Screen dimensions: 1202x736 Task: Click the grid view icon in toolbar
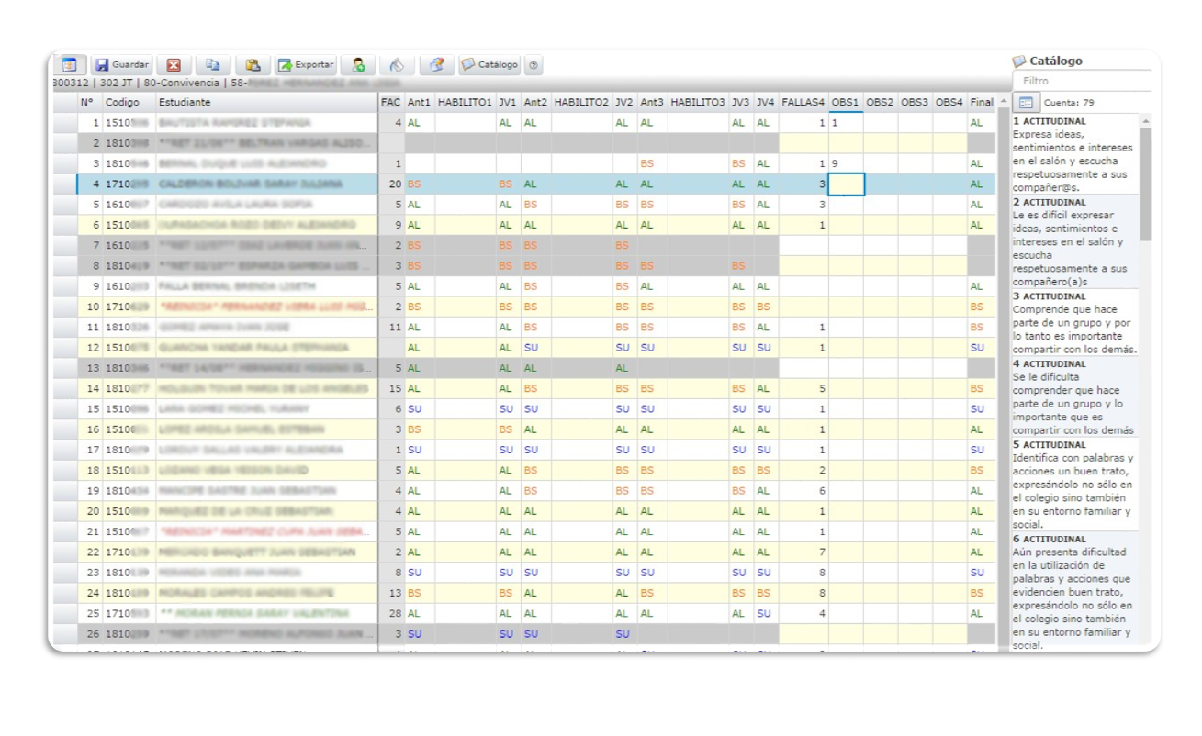69,65
